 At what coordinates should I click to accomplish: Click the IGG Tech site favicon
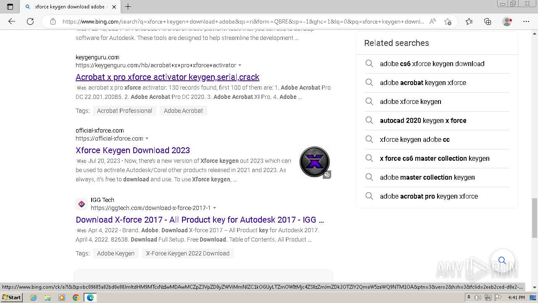82,204
